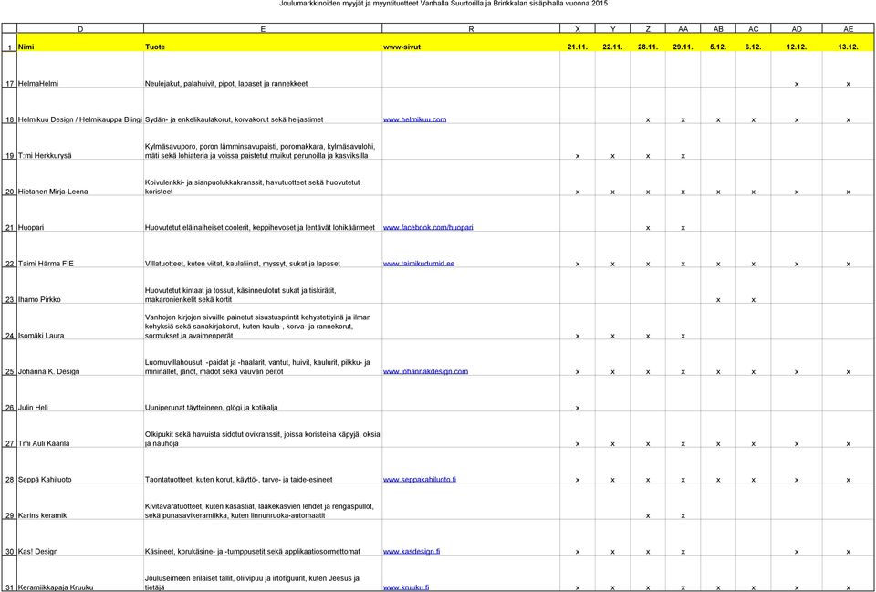
Task: Open the www.facebook.com/huopari link
Action: pyautogui.click(x=428, y=227)
